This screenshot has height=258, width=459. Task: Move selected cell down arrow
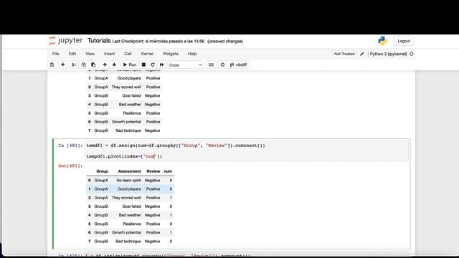[x=115, y=64]
